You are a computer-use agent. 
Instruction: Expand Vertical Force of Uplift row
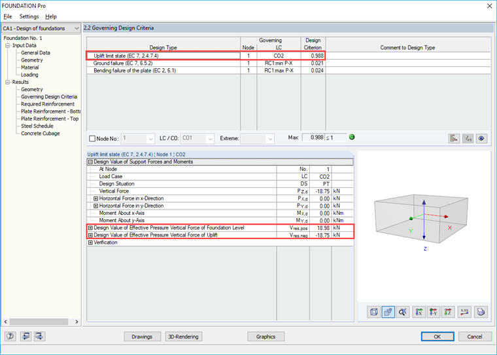90,235
